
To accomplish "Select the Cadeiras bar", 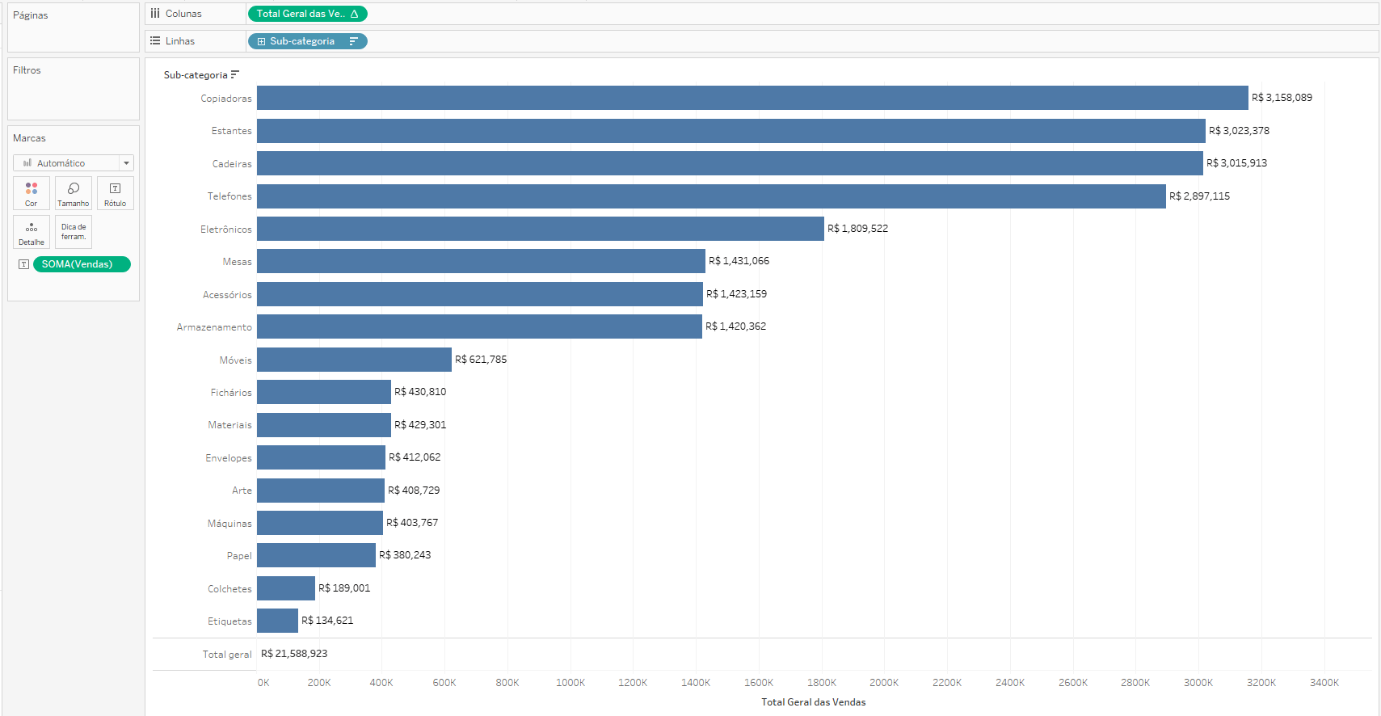I will tap(730, 163).
